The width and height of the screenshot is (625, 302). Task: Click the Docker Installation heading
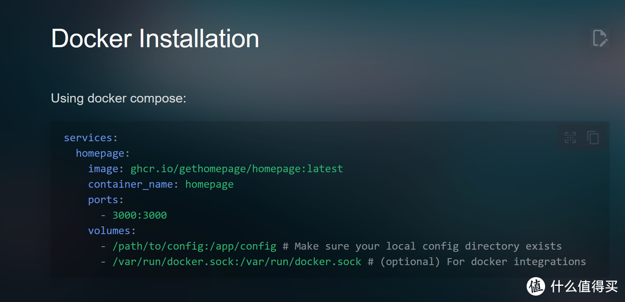155,39
